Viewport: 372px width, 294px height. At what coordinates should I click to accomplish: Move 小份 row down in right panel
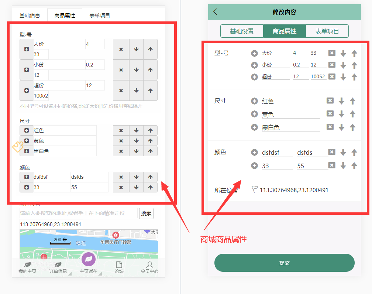point(343,65)
